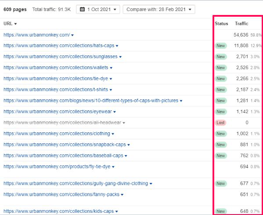Viewport: 263px width, 215px height.
Task: Select the traffic value 54,636
Action: click(x=241, y=35)
